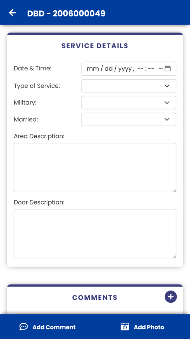
Task: Select the yyyy year segment
Action: tap(125, 69)
